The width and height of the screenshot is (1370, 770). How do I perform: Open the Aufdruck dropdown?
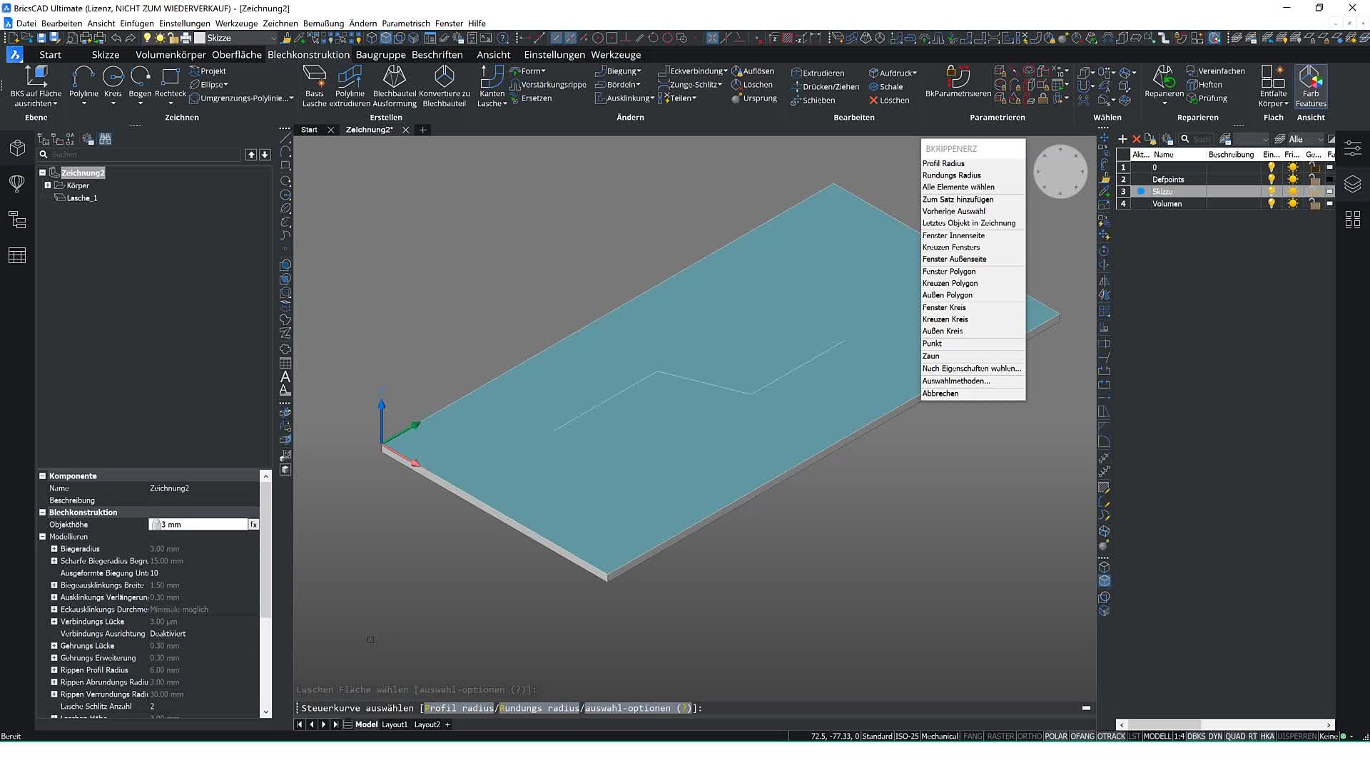(893, 73)
